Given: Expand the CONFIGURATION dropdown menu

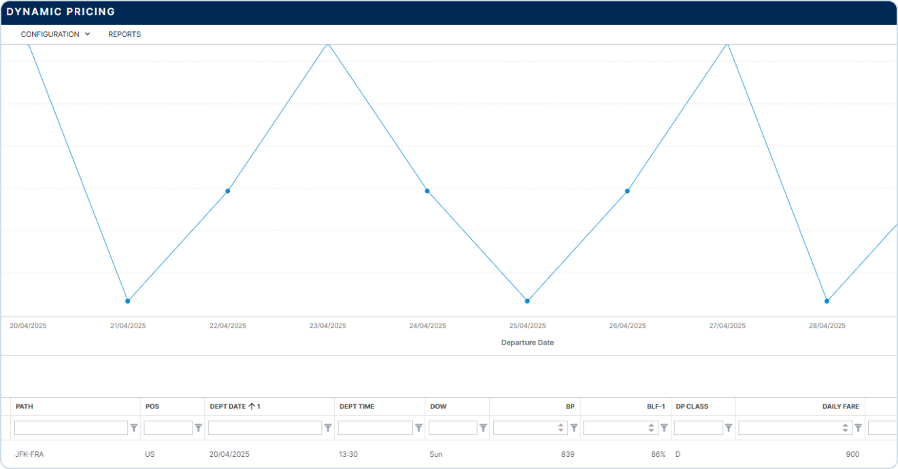Looking at the screenshot, I should 55,34.
